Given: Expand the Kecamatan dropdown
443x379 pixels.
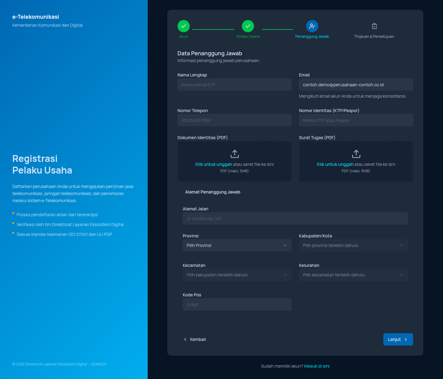Looking at the screenshot, I should click(x=237, y=275).
